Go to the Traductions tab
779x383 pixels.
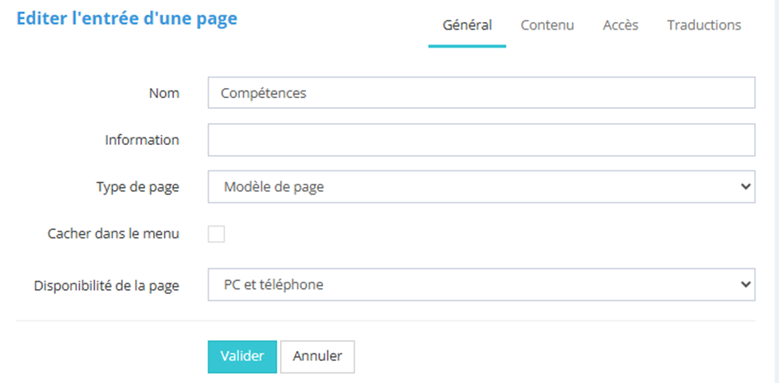pyautogui.click(x=704, y=25)
